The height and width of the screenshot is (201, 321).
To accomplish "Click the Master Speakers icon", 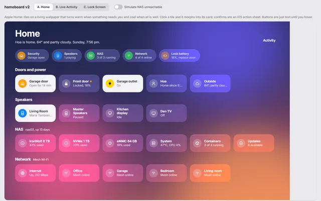I will pyautogui.click(x=66, y=113).
